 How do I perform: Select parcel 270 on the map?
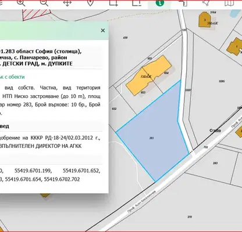(x=190, y=217)
